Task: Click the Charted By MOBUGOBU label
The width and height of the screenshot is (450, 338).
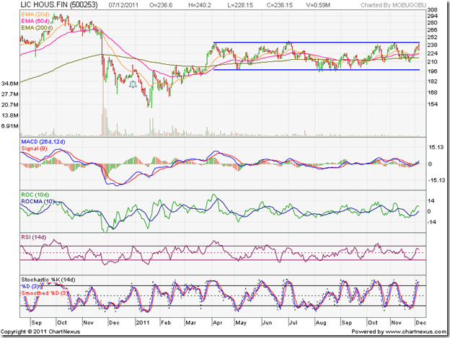Action: (393, 5)
